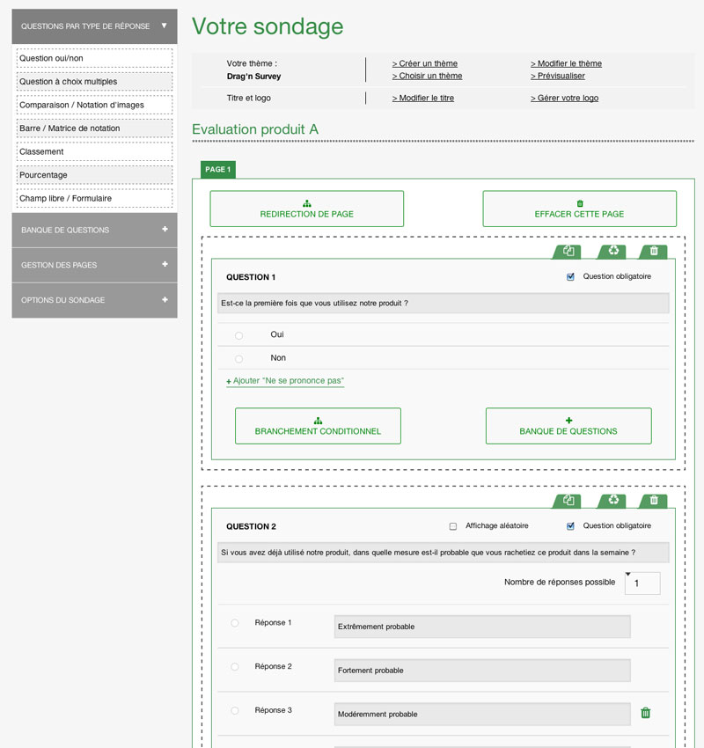Expand the Options du sondage section

[164, 300]
